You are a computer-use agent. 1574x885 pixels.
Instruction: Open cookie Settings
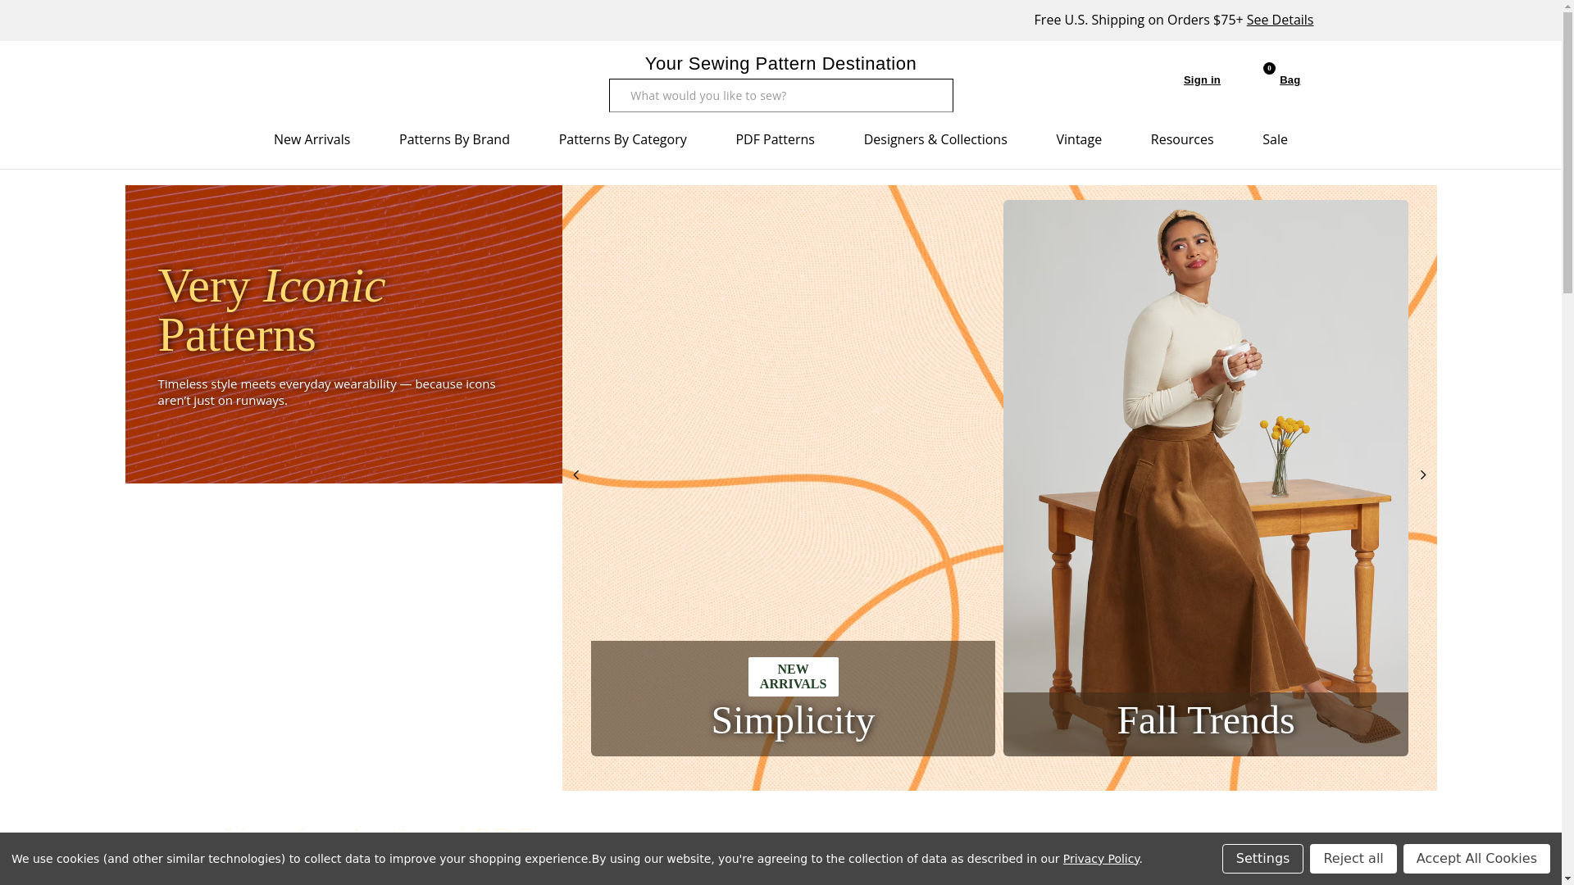1262,859
